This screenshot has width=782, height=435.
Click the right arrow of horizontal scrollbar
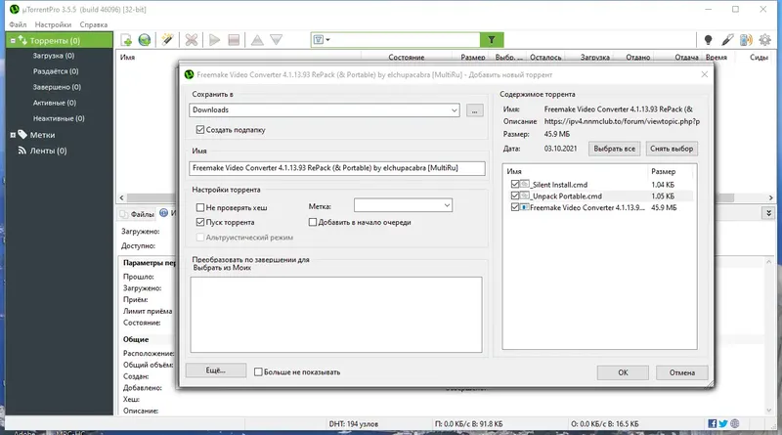770,198
